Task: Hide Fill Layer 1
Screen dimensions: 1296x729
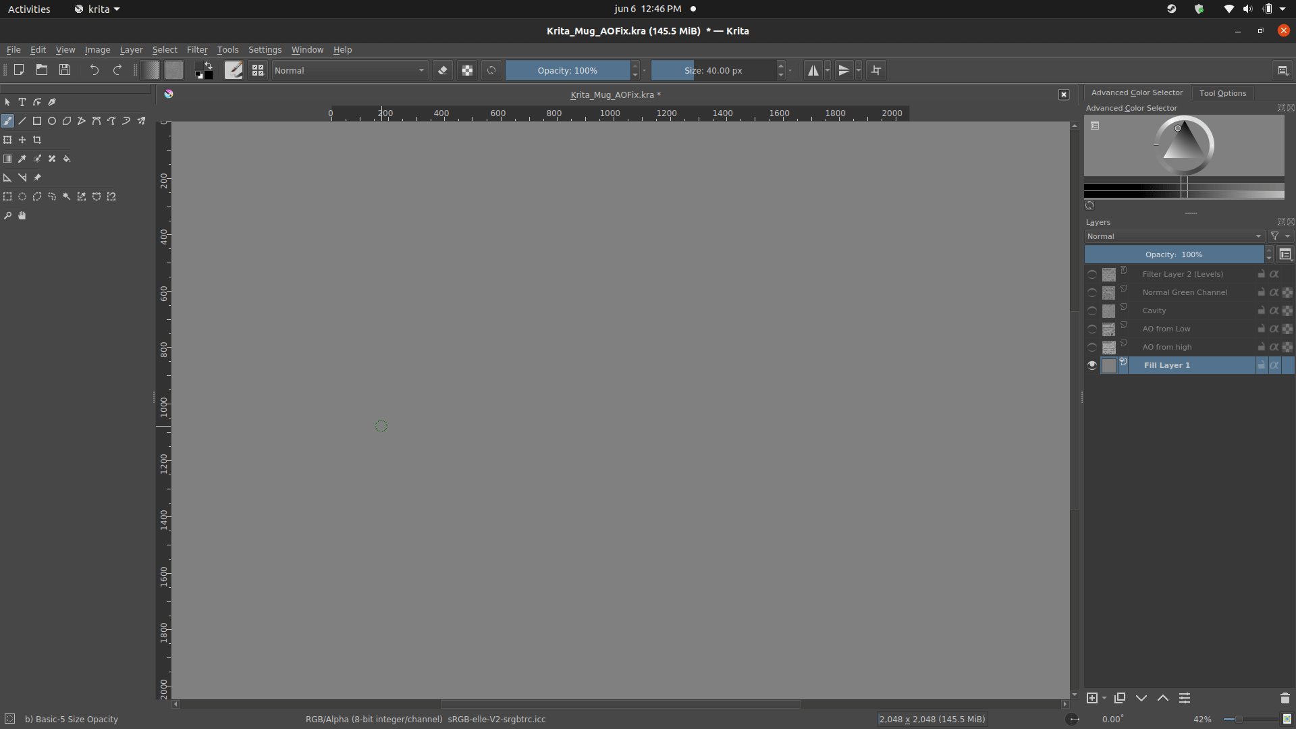Action: click(1092, 365)
